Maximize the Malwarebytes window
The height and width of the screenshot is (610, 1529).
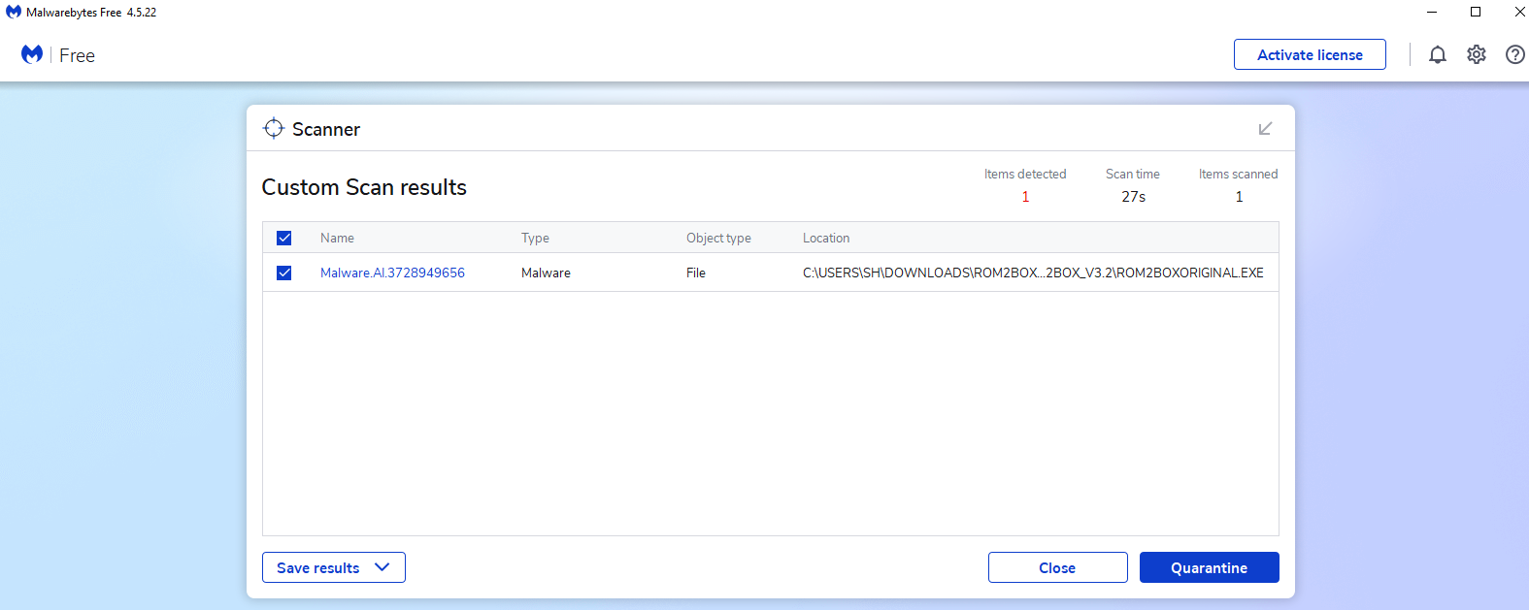point(1476,12)
